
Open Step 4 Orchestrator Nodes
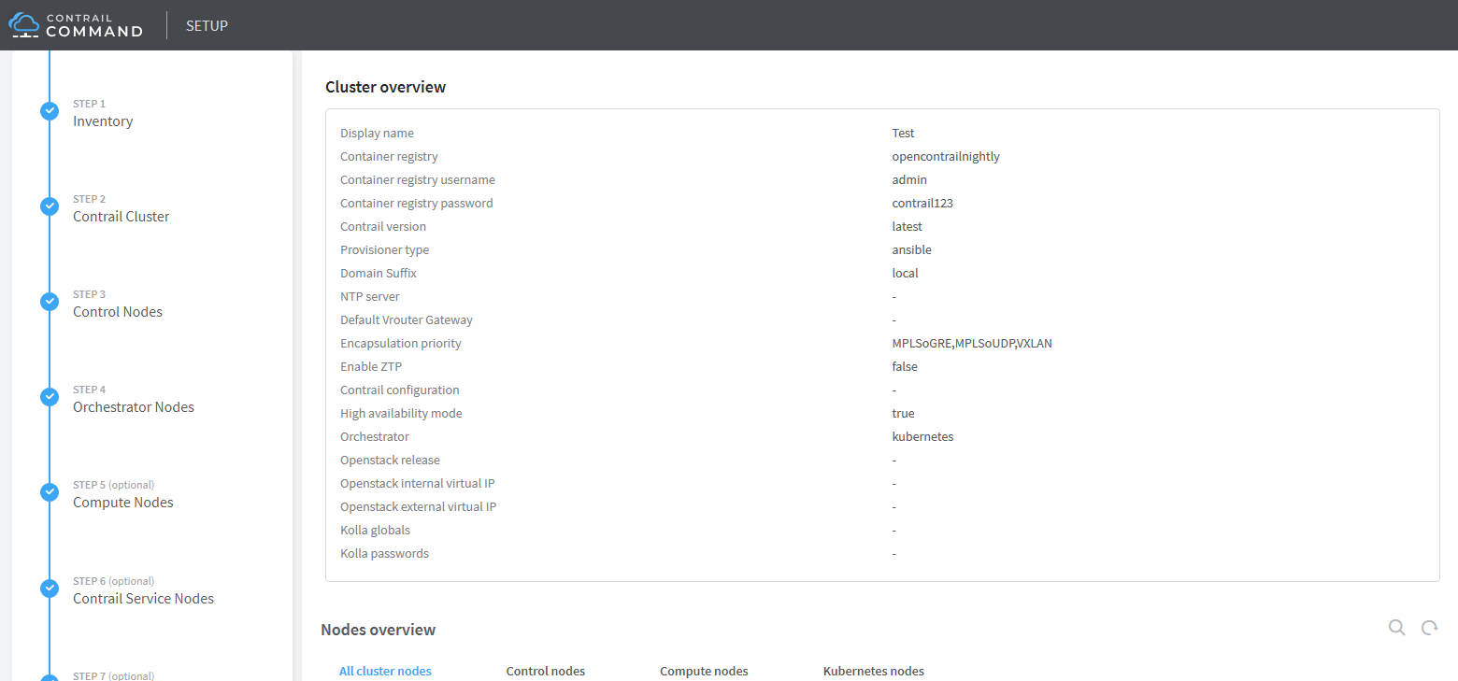tap(134, 407)
